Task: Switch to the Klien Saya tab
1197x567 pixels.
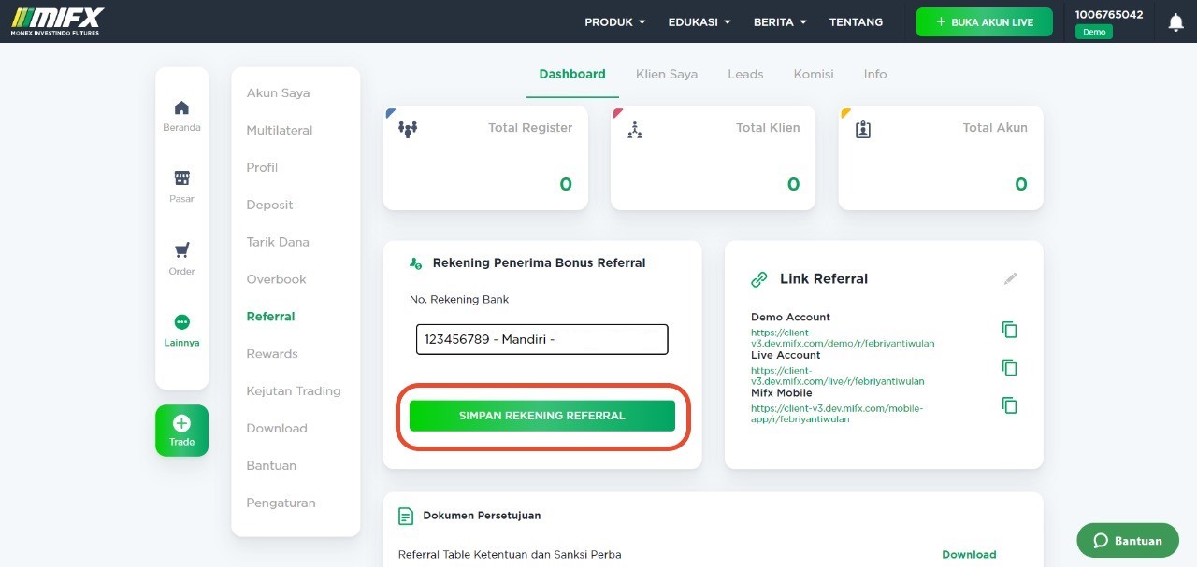Action: click(x=667, y=74)
